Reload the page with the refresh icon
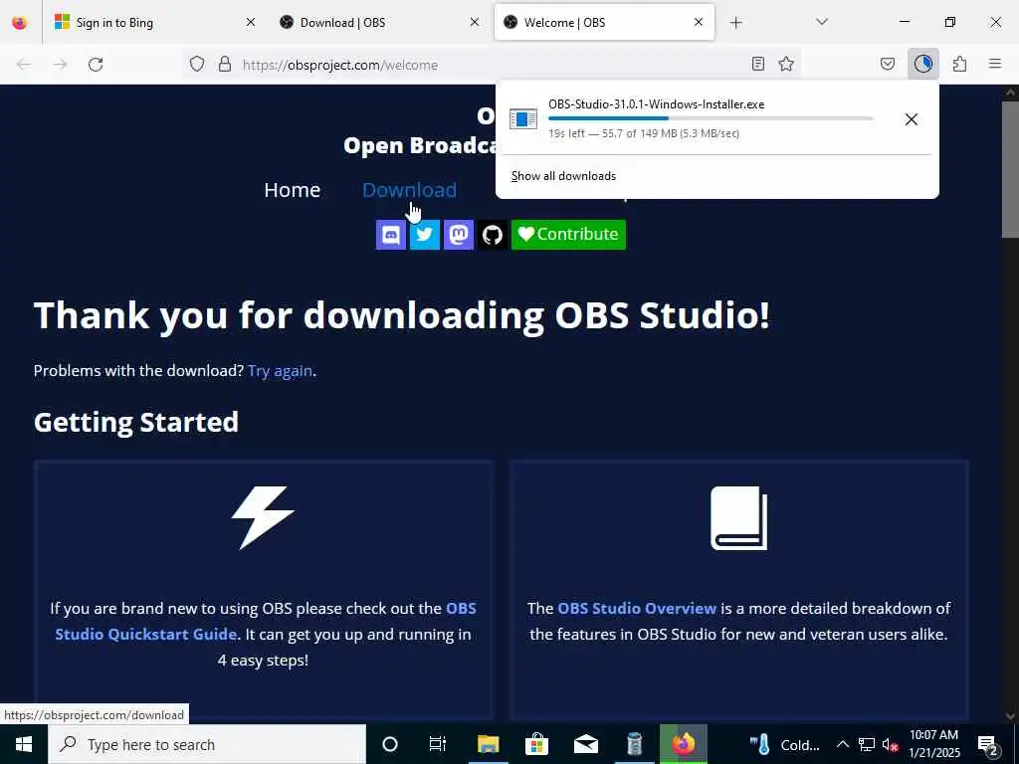Viewport: 1019px width, 764px height. point(96,65)
